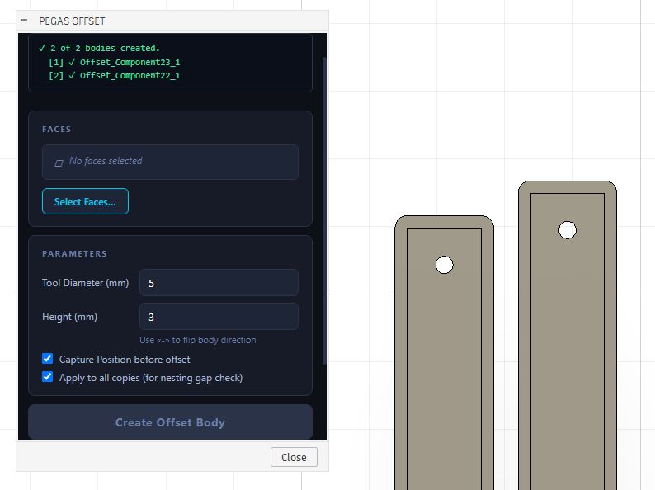Click the FACES section heading

pos(56,129)
